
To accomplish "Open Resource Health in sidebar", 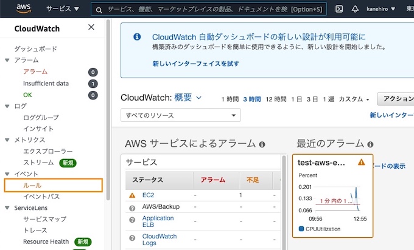I will pyautogui.click(x=46, y=242).
